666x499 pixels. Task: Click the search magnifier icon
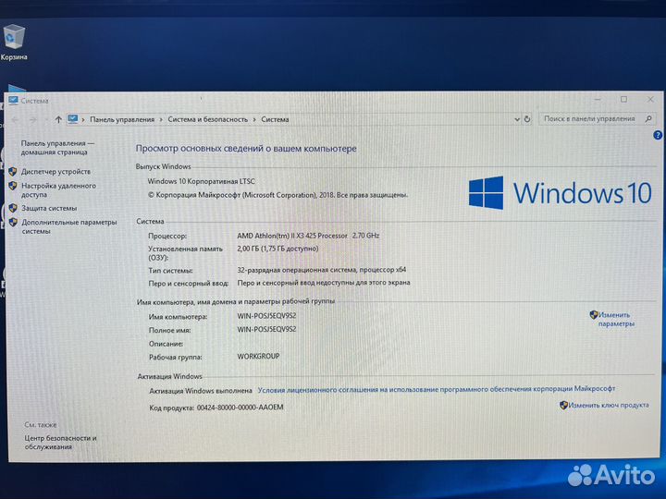tap(648, 119)
